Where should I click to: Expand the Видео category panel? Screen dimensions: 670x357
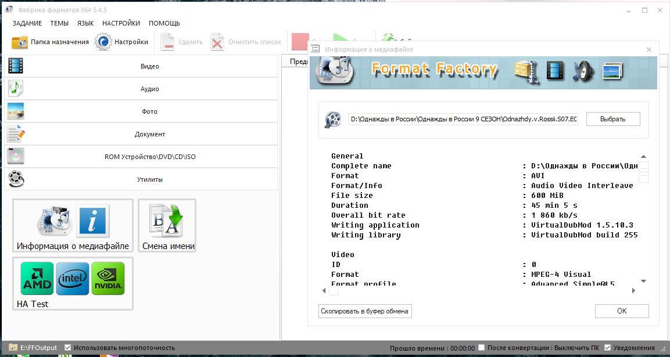pyautogui.click(x=141, y=66)
